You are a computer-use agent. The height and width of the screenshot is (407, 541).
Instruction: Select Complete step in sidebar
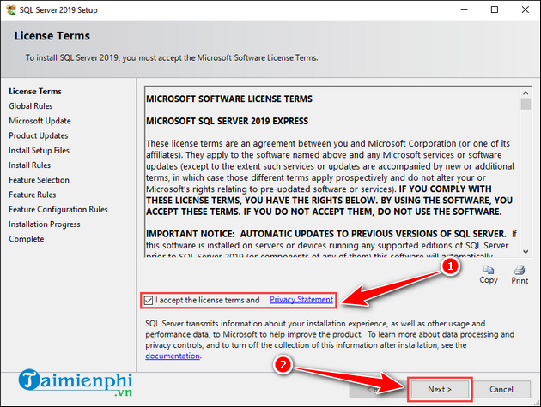(27, 239)
